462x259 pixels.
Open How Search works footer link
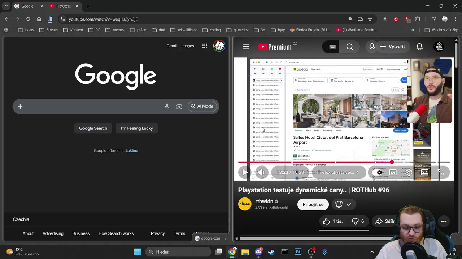(116, 233)
